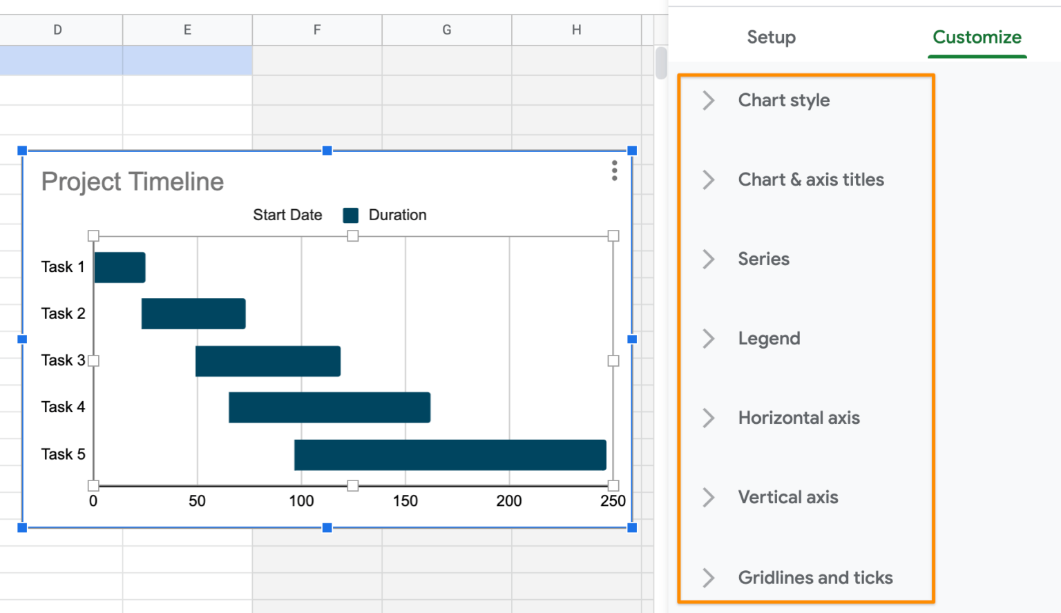
Task: Select column header G
Action: 446,30
